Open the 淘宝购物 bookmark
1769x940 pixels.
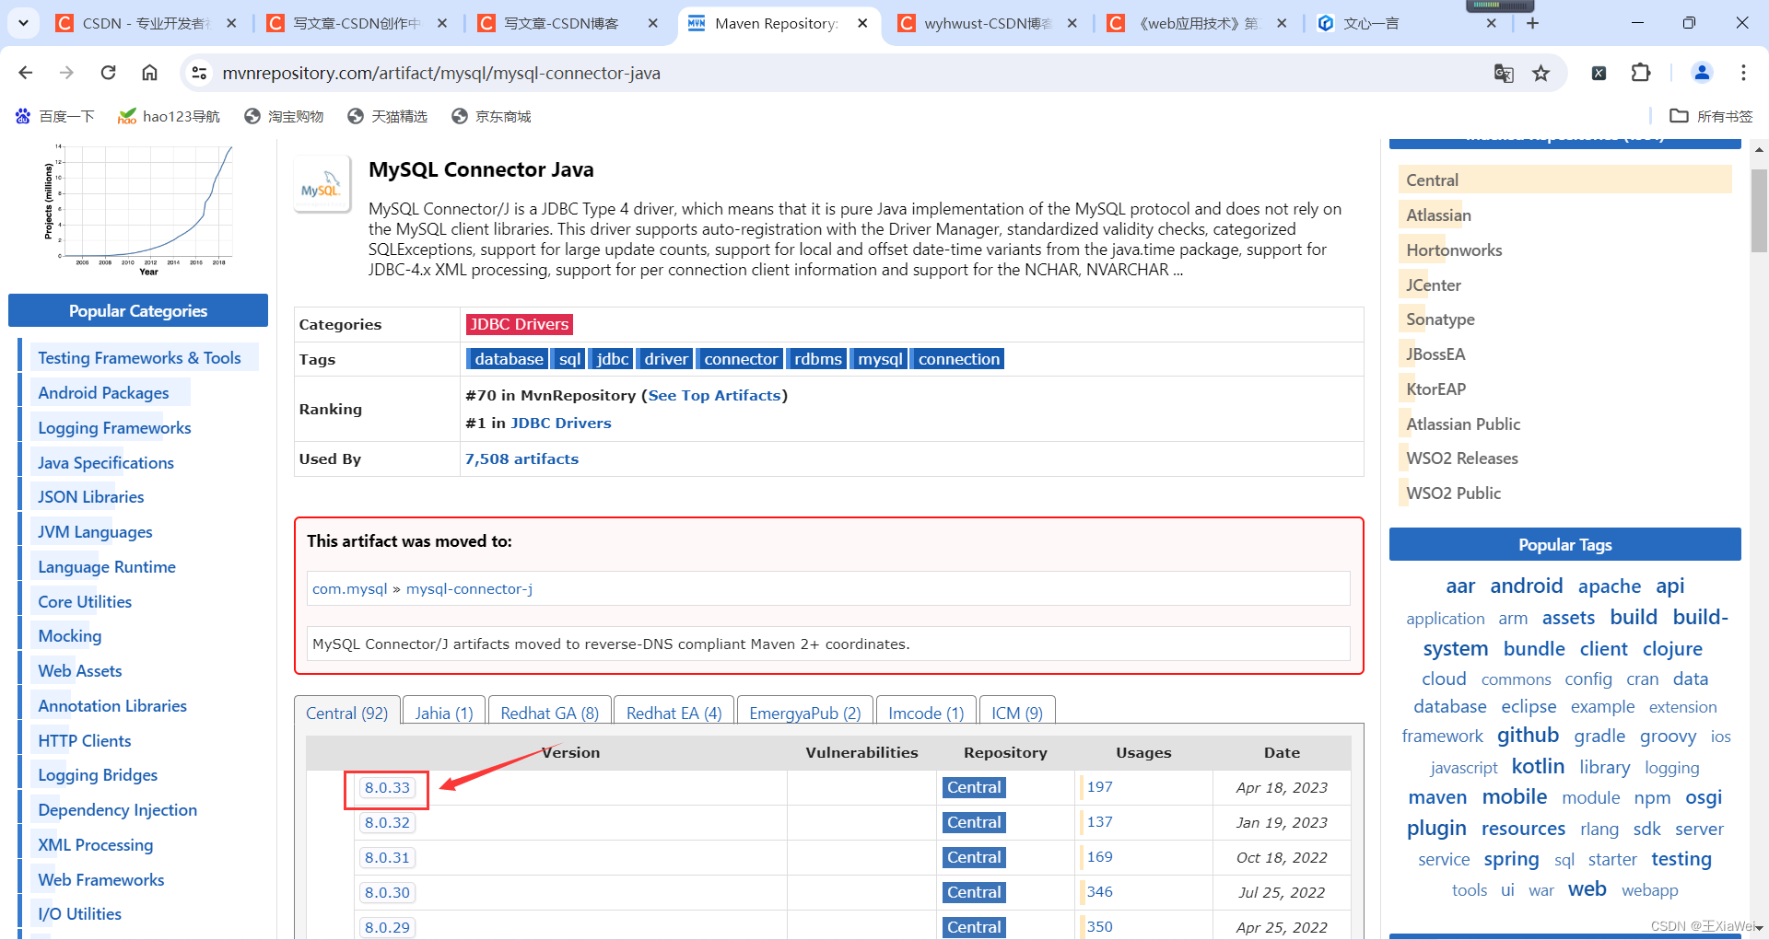pos(284,116)
